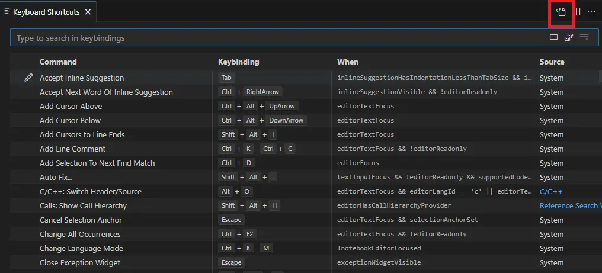Screen dimensions: 602x273
Task: Select the Add Cursor Above command row
Action: click(71, 106)
